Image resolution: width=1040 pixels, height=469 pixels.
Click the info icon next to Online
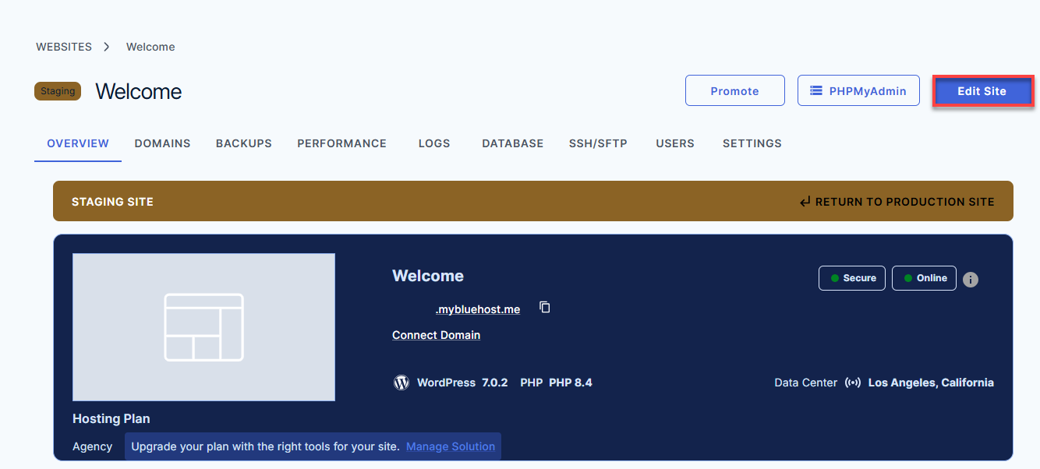point(971,279)
